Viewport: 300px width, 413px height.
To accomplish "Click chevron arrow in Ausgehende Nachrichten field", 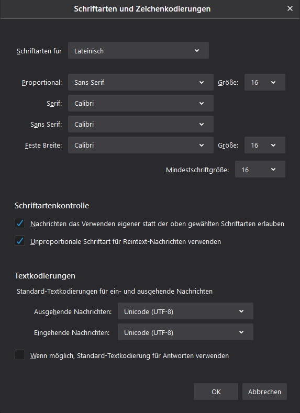I will (241, 311).
